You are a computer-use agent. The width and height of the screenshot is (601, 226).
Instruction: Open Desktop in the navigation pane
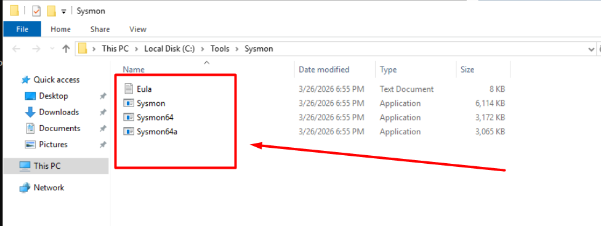[54, 96]
